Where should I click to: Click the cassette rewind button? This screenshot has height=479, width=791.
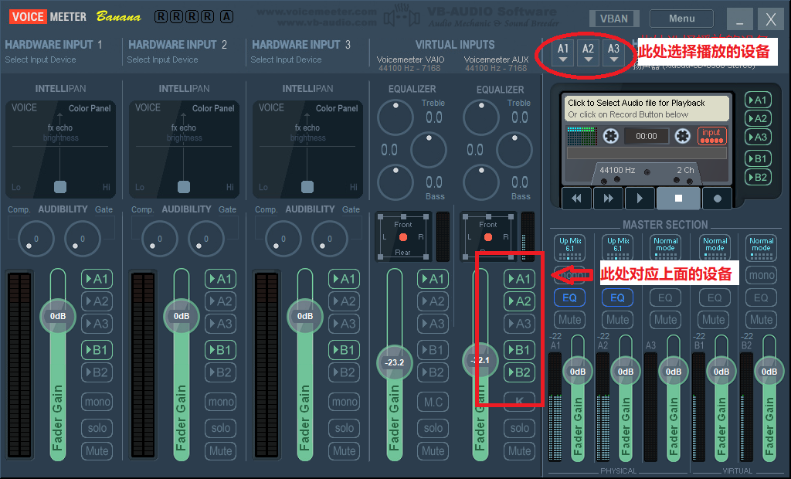coord(576,199)
